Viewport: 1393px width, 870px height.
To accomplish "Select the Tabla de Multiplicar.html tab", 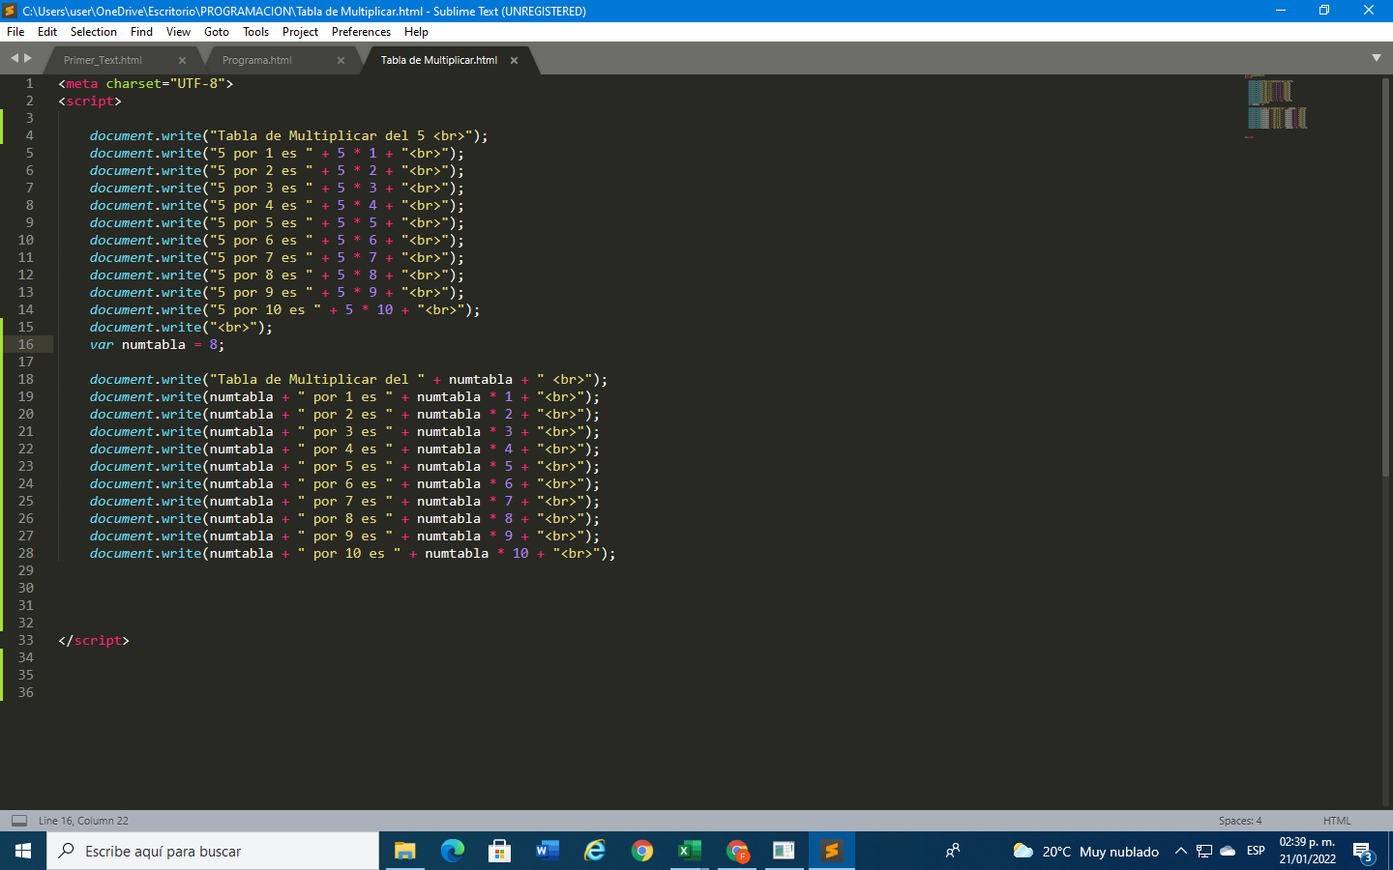I will 439,60.
